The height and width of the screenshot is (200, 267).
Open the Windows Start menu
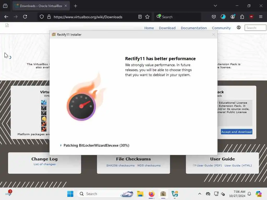[70, 194]
